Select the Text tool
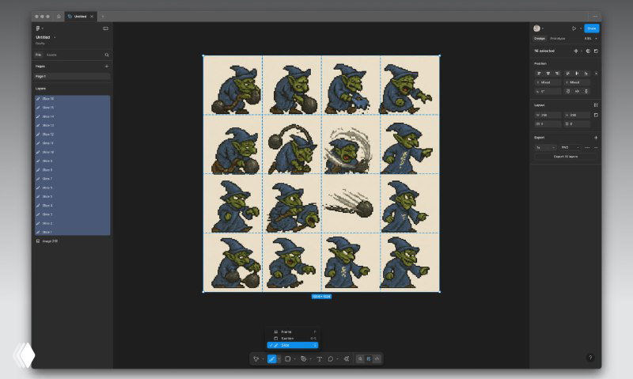The height and width of the screenshot is (379, 633). tap(320, 358)
